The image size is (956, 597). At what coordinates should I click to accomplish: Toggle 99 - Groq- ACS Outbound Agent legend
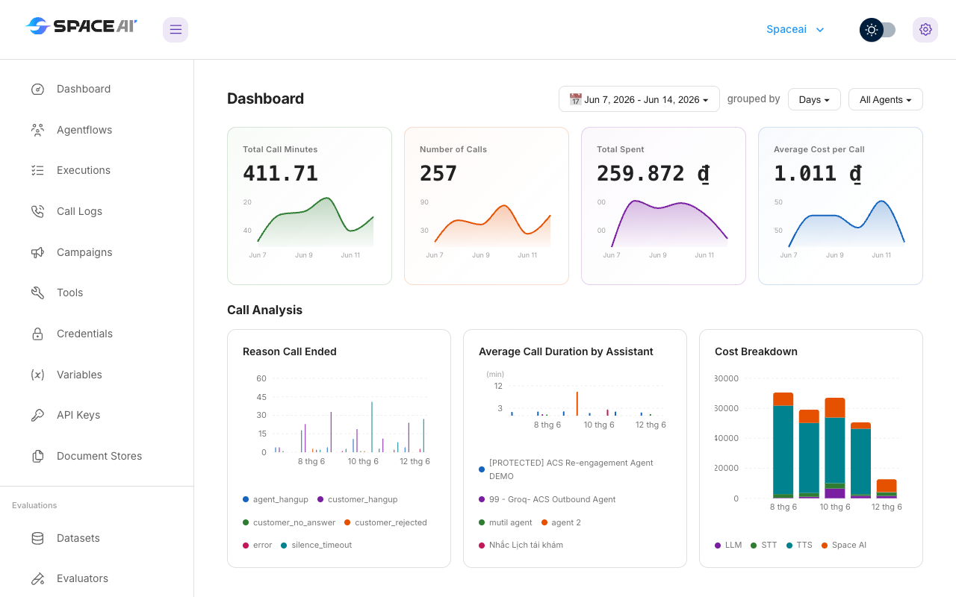[x=547, y=499]
